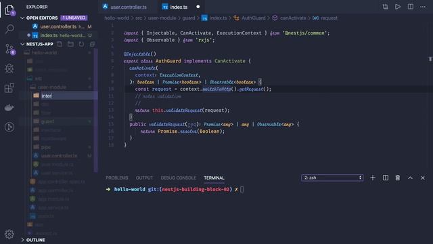Open the Docker view in activity bar
This screenshot has height=244, width=433.
(9, 108)
